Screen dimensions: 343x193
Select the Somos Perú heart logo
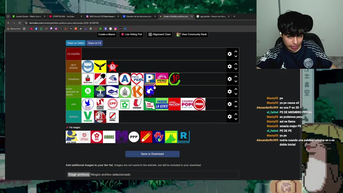[x=137, y=79]
